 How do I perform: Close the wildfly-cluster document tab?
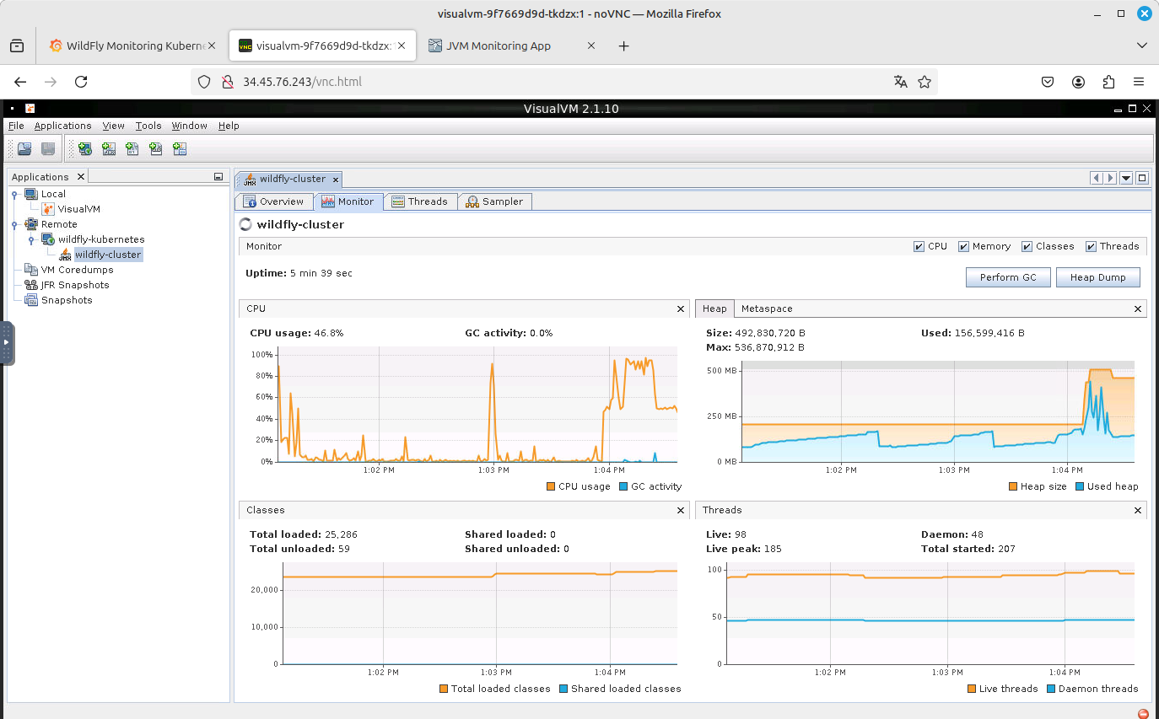pos(335,180)
